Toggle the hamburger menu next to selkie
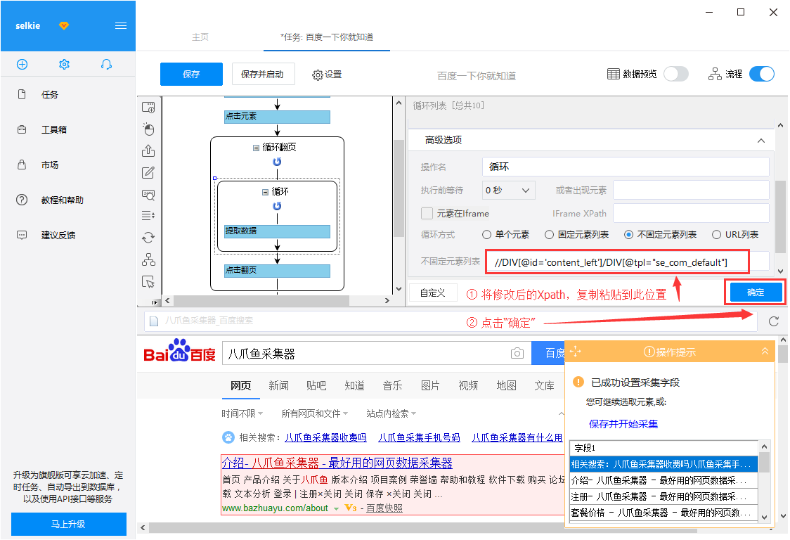This screenshot has height=540, width=790. tap(121, 26)
